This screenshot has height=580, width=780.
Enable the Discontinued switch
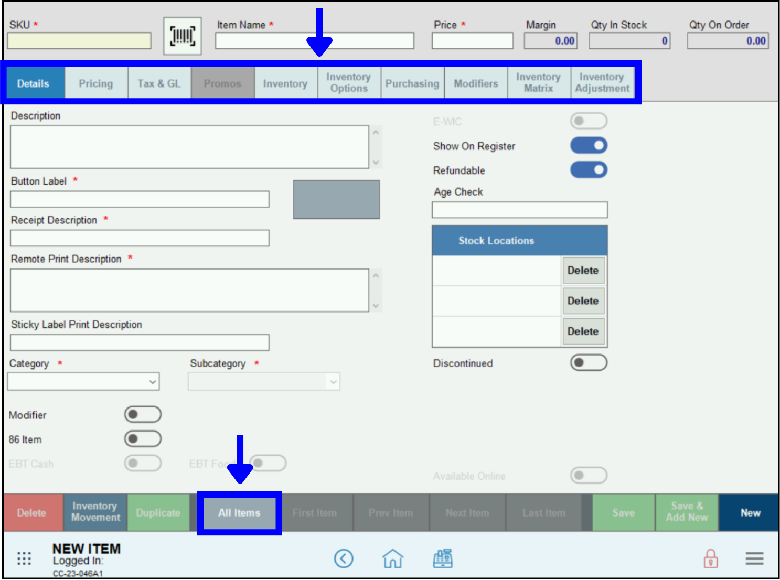pyautogui.click(x=589, y=362)
